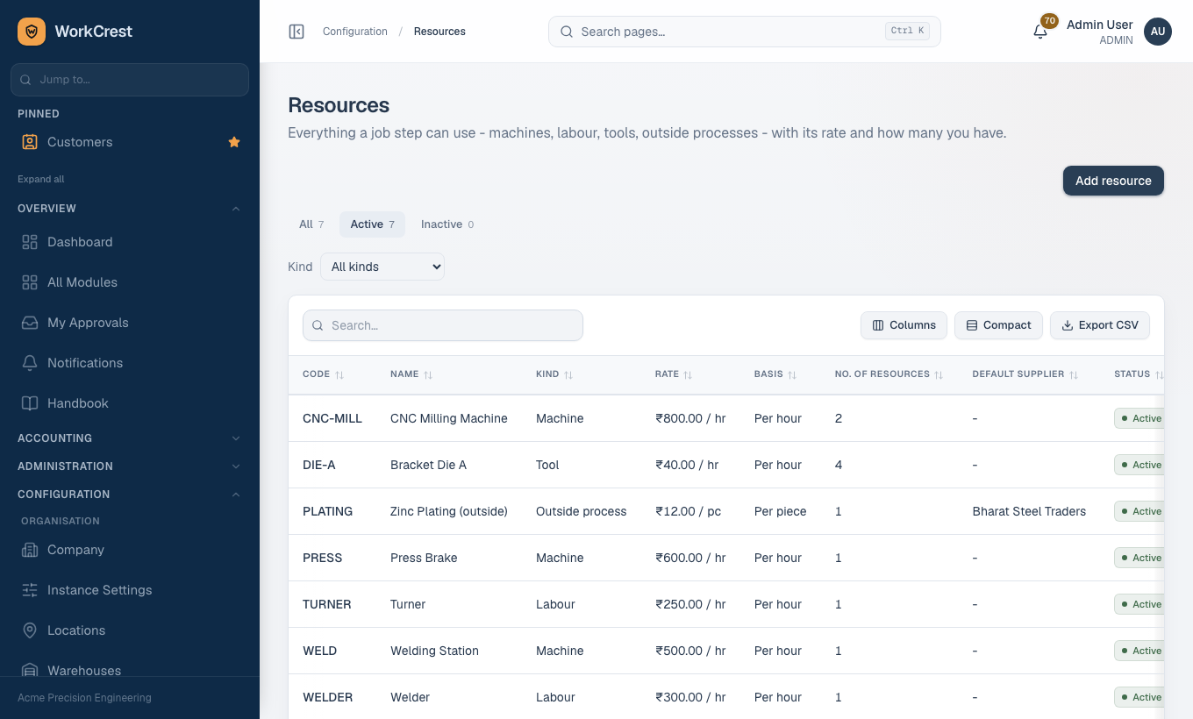
Task: Click the Dashboard grid icon
Action: pyautogui.click(x=30, y=242)
